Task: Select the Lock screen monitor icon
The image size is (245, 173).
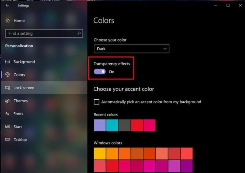Action: [x=7, y=88]
